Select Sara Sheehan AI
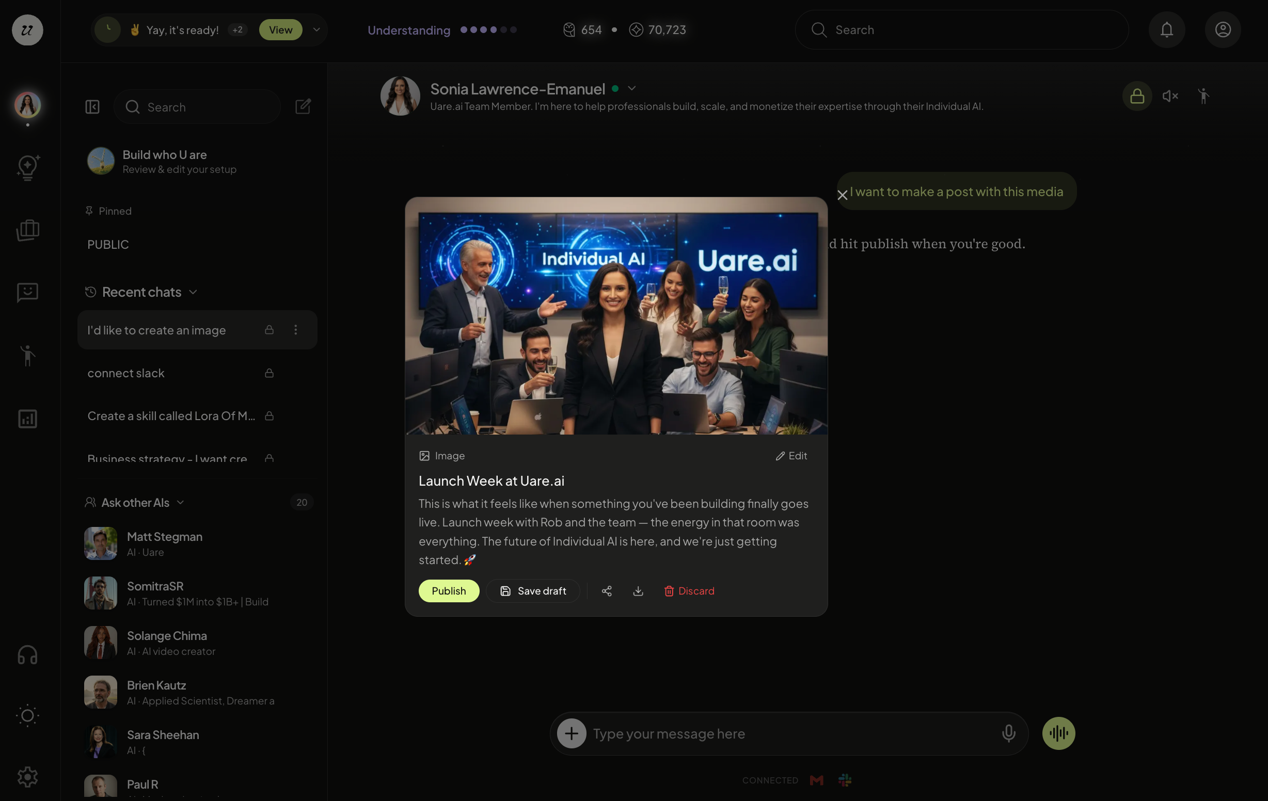The image size is (1268, 801). pyautogui.click(x=197, y=742)
